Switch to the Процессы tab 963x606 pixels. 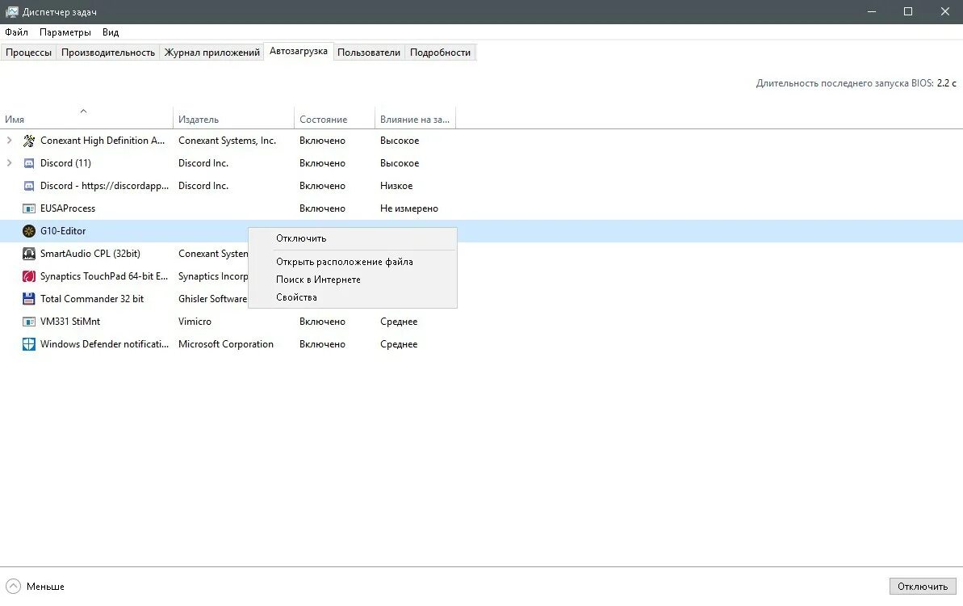pyautogui.click(x=28, y=53)
